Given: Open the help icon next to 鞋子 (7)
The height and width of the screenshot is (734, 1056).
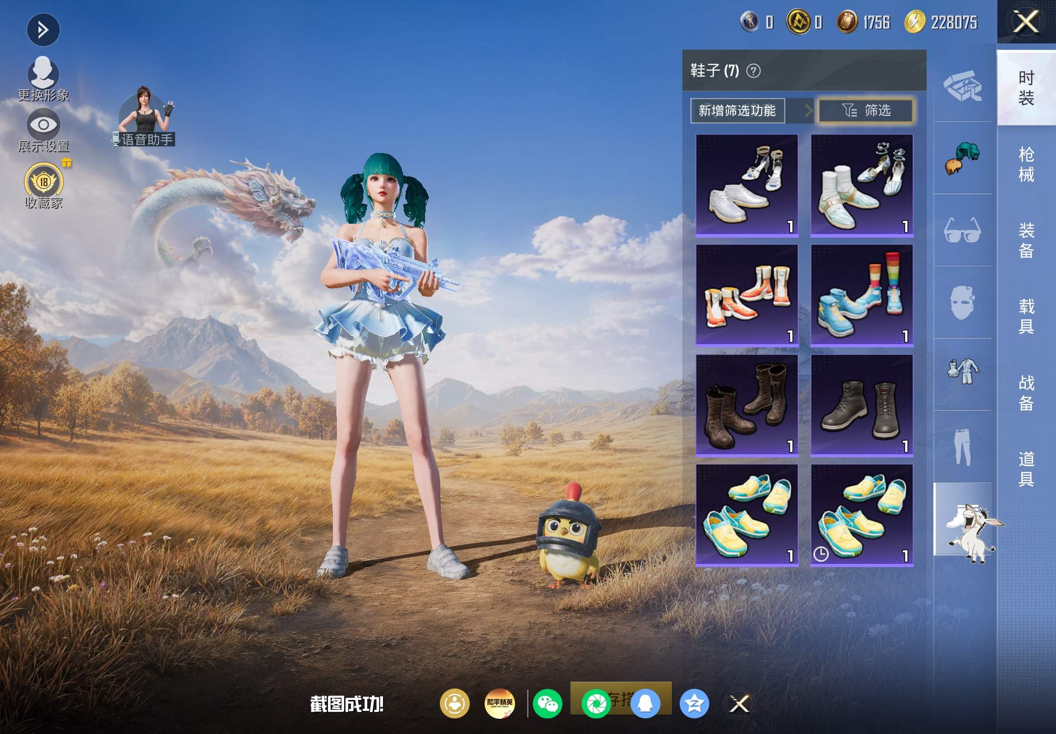Looking at the screenshot, I should (x=754, y=71).
